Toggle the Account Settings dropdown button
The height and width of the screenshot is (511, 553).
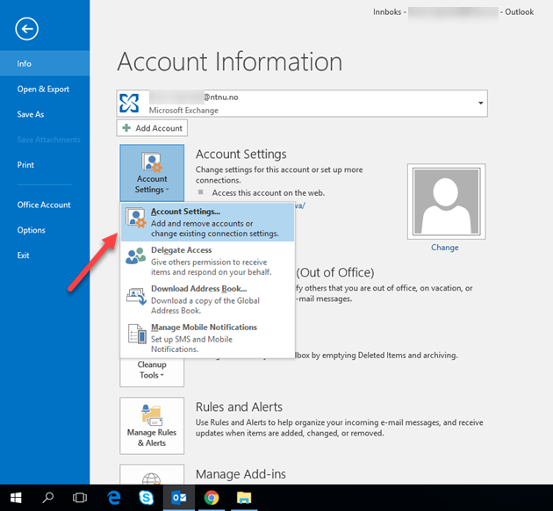[x=152, y=173]
